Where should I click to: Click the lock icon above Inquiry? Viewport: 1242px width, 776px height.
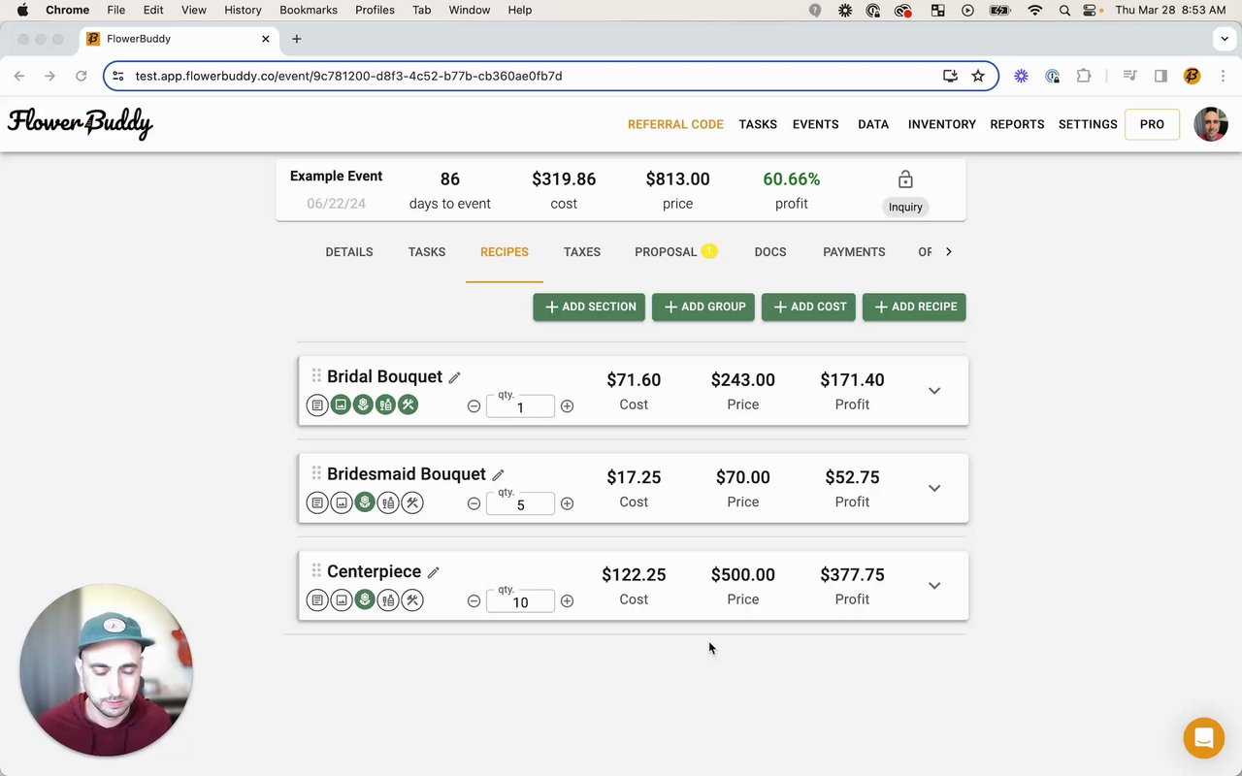tap(905, 179)
